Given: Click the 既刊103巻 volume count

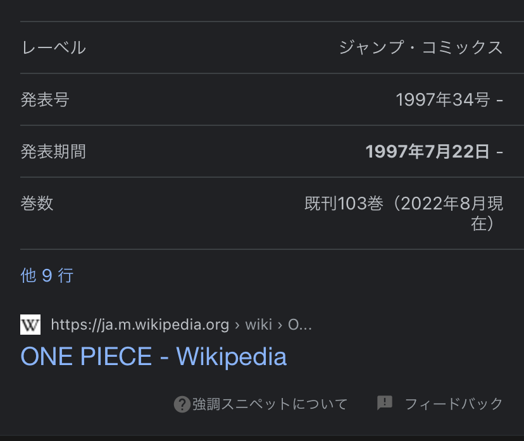Looking at the screenshot, I should coord(343,204).
